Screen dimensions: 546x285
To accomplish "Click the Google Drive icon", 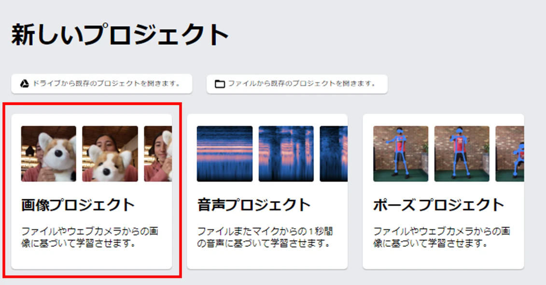I will (24, 83).
